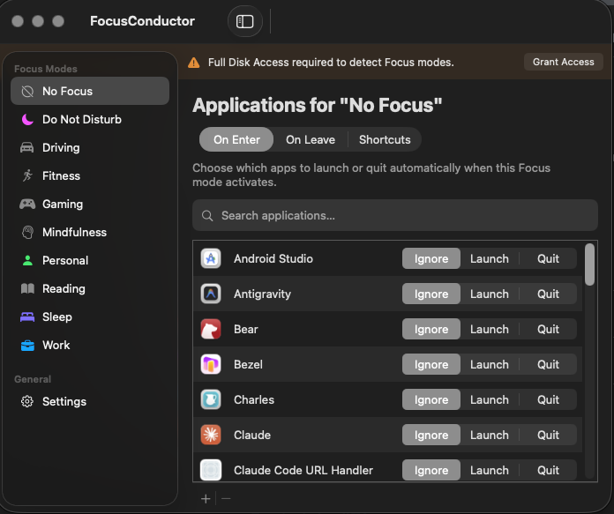Image resolution: width=614 pixels, height=514 pixels.
Task: Select the Reading focus mode label
Action: (x=64, y=288)
